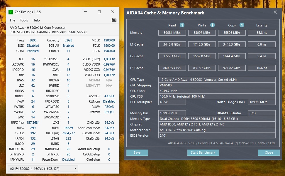The width and height of the screenshot is (285, 176).
Task: Click the Chipset AMD B550 field
Action: 217,124
